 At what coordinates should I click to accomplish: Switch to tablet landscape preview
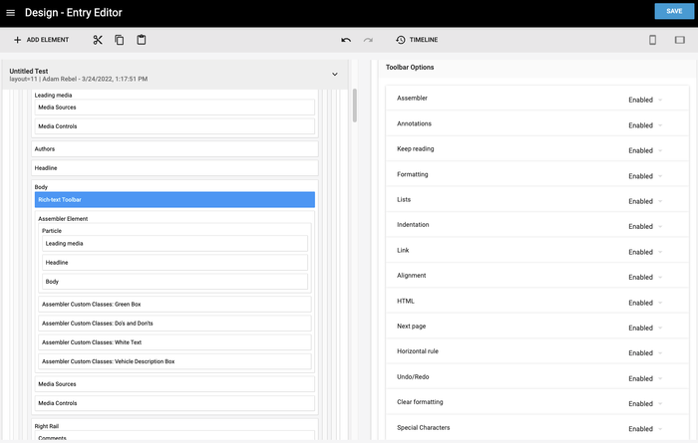pos(680,40)
